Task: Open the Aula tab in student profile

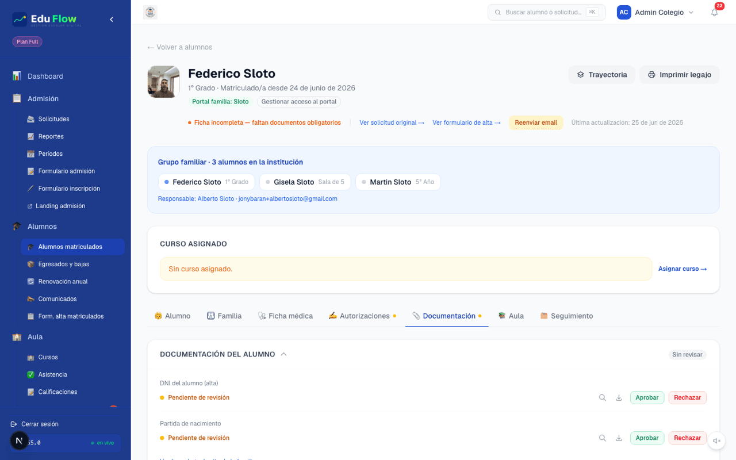Action: point(511,316)
